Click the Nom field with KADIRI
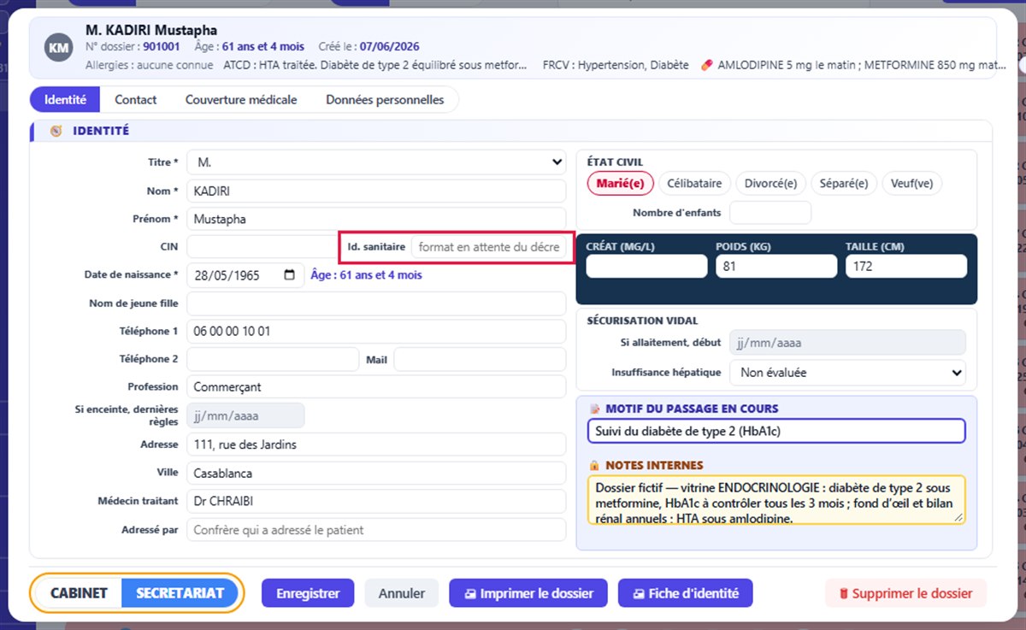This screenshot has height=630, width=1026. tap(376, 191)
